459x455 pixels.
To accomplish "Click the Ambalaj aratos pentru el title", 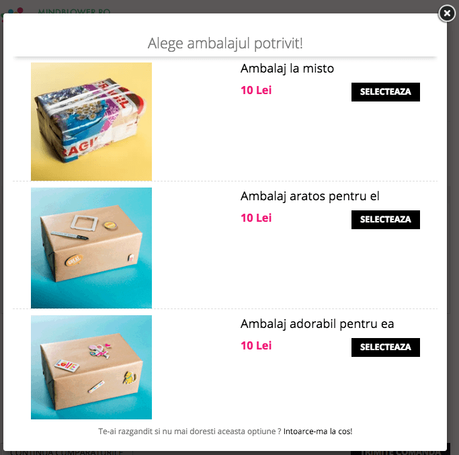I will (x=310, y=196).
